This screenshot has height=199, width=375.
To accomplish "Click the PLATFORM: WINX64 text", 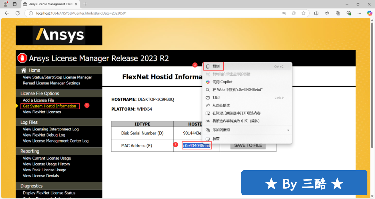I will click(x=132, y=109).
